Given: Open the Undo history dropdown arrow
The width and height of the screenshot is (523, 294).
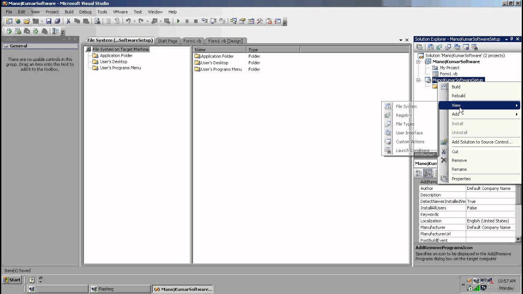Looking at the screenshot, I should 134,21.
